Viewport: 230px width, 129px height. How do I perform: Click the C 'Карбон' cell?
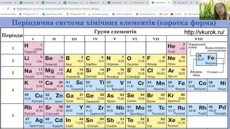tap(95, 61)
